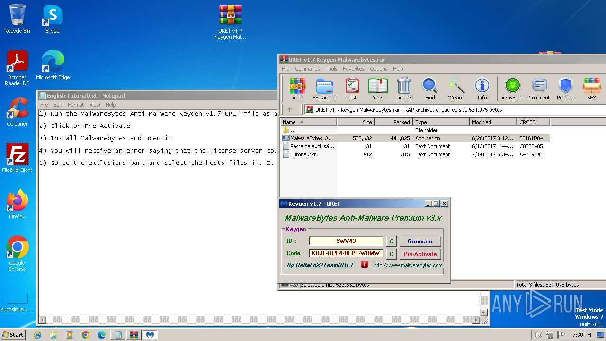Copy Code with its C button
606x341 pixels.
[392, 254]
